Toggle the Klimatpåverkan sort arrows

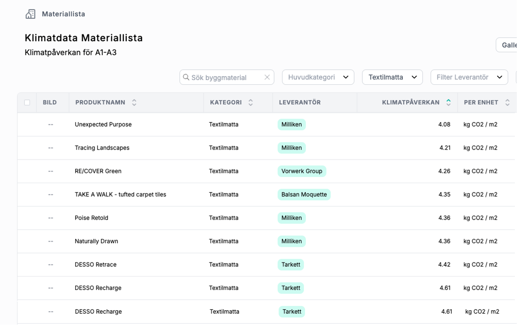pos(448,102)
